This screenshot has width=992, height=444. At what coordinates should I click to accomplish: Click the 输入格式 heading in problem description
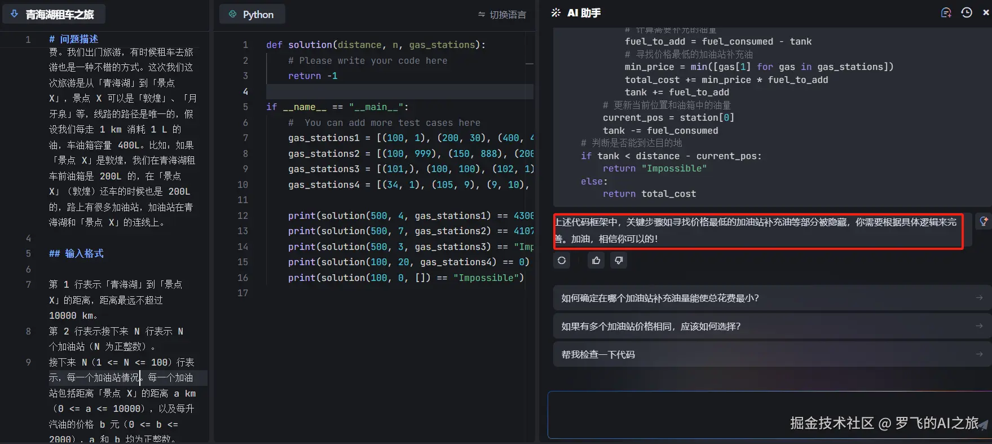[x=83, y=253]
